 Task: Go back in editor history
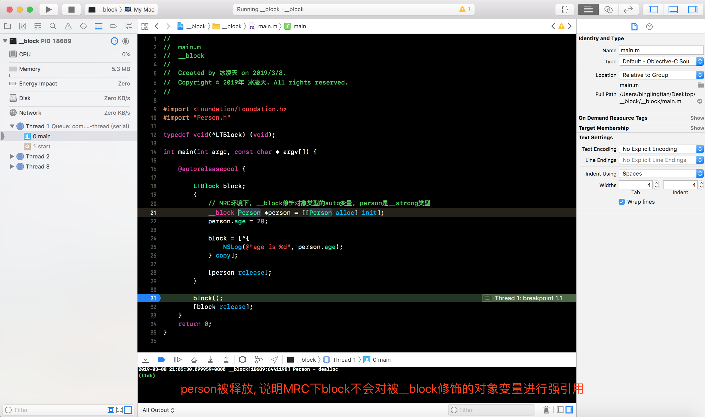[157, 26]
